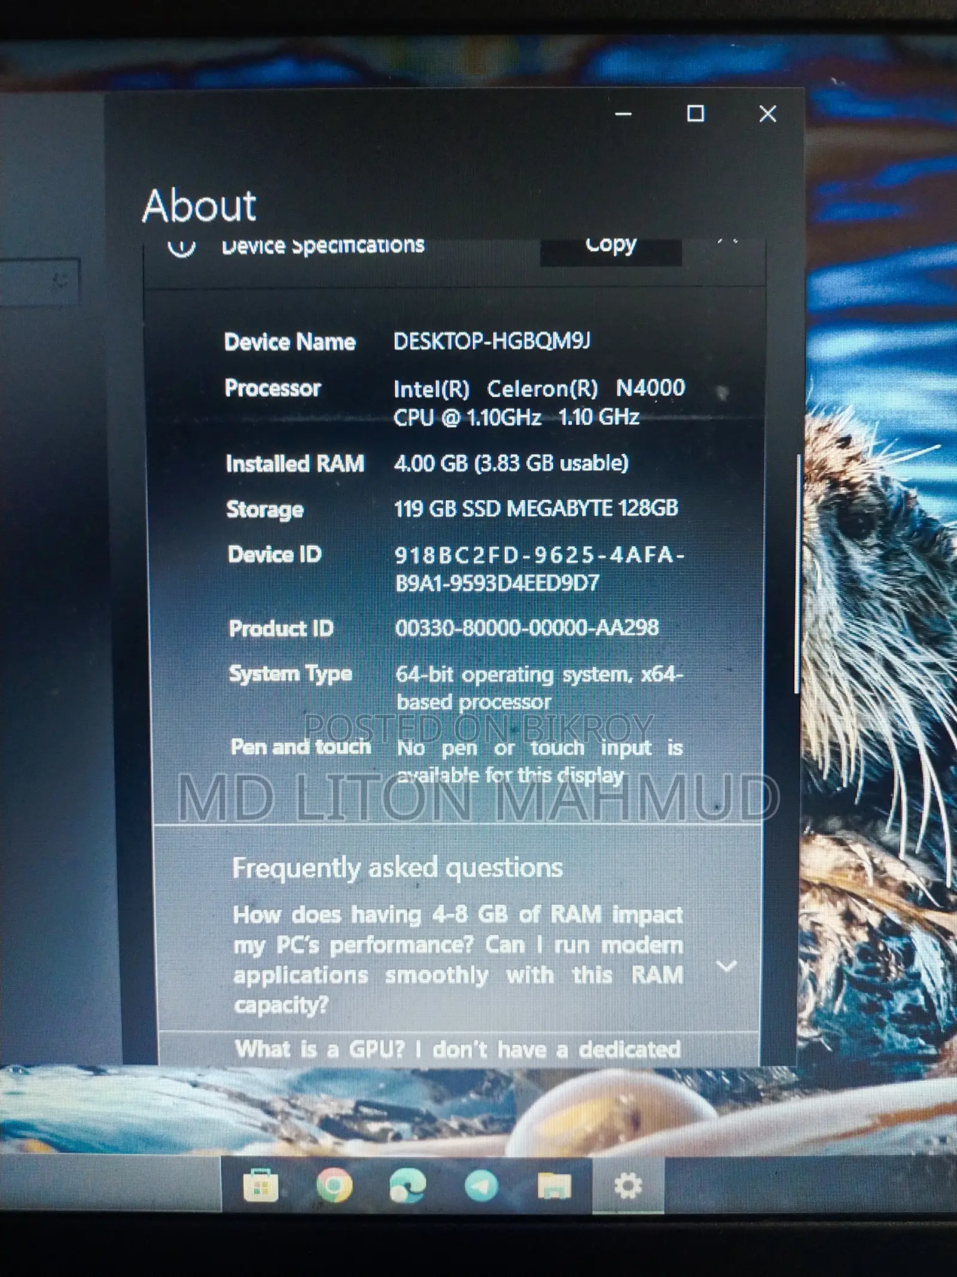Open Microsoft Store from taskbar
This screenshot has width=957, height=1277.
coord(261,1185)
